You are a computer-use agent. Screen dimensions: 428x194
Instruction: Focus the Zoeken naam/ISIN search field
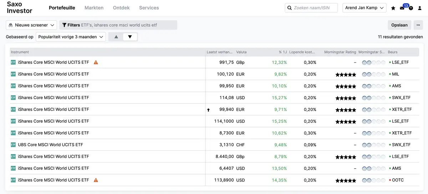[311, 8]
